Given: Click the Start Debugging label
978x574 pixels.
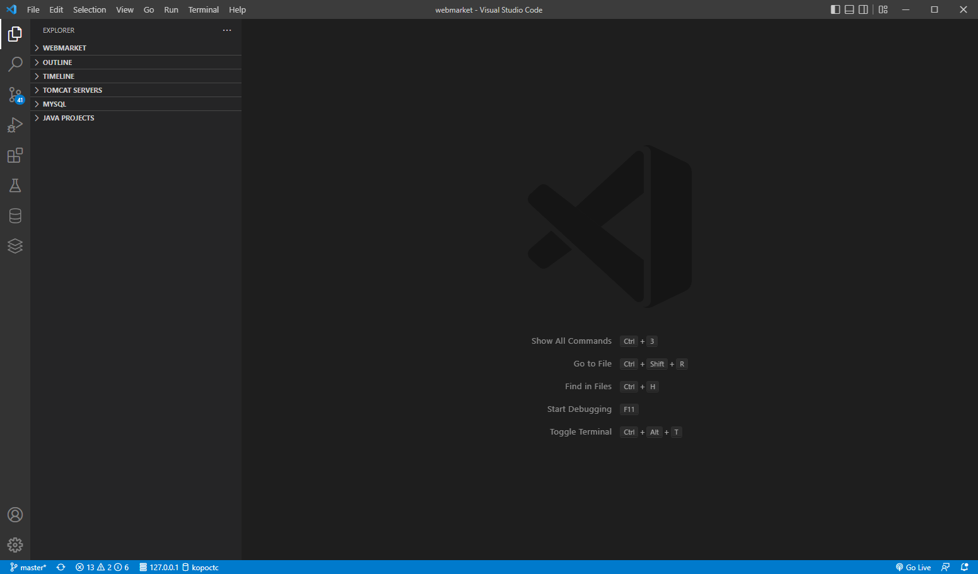Looking at the screenshot, I should click(x=579, y=409).
